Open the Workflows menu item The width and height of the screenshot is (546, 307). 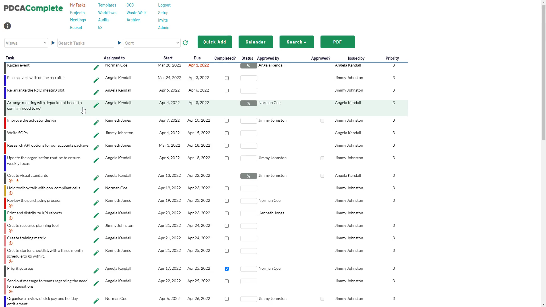click(107, 13)
